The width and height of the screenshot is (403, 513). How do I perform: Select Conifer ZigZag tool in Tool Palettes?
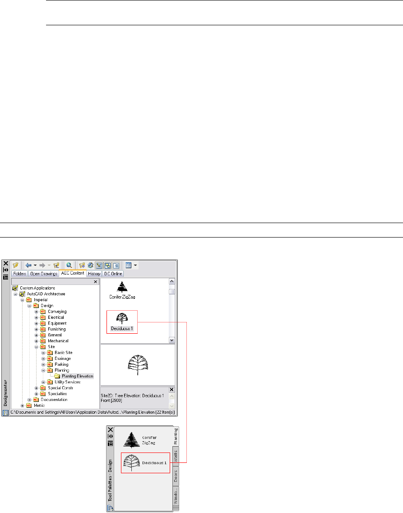(x=140, y=440)
